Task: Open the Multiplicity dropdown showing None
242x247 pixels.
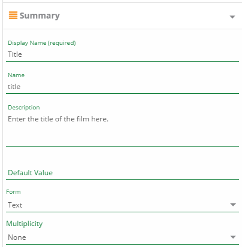Action: [x=122, y=237]
